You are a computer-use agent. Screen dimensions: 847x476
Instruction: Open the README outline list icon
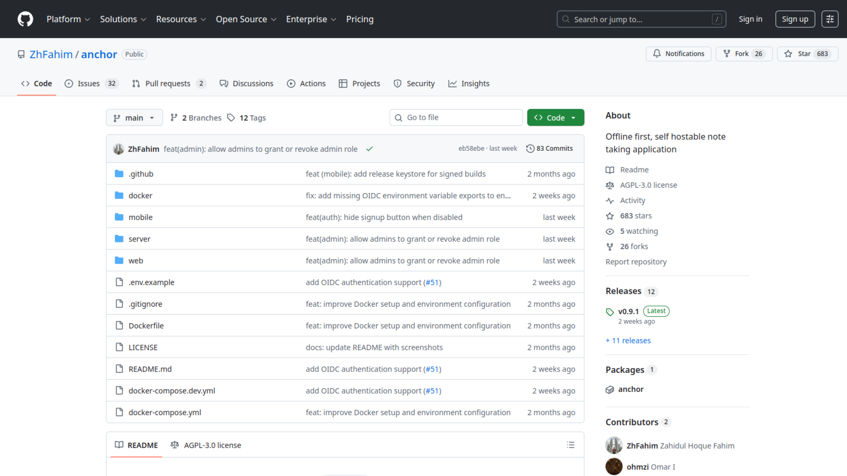pyautogui.click(x=570, y=445)
